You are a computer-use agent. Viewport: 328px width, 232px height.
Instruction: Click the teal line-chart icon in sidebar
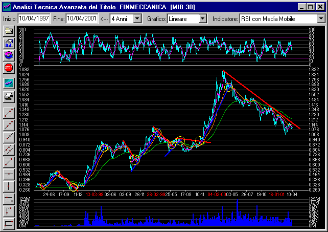coord(9,83)
